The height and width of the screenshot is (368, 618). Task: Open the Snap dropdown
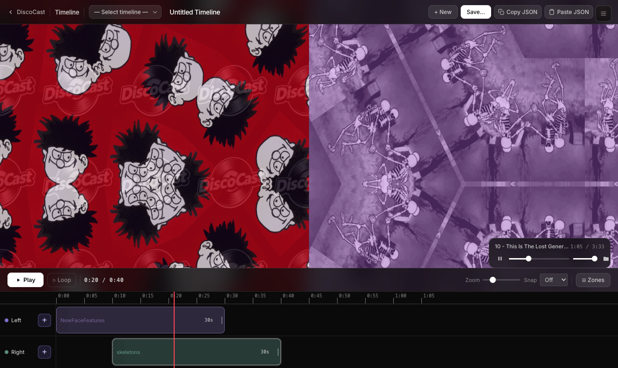554,280
